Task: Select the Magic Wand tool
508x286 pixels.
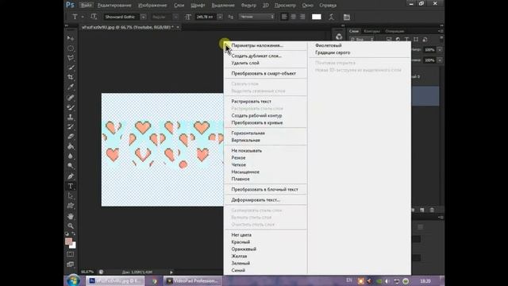Action: click(x=71, y=68)
